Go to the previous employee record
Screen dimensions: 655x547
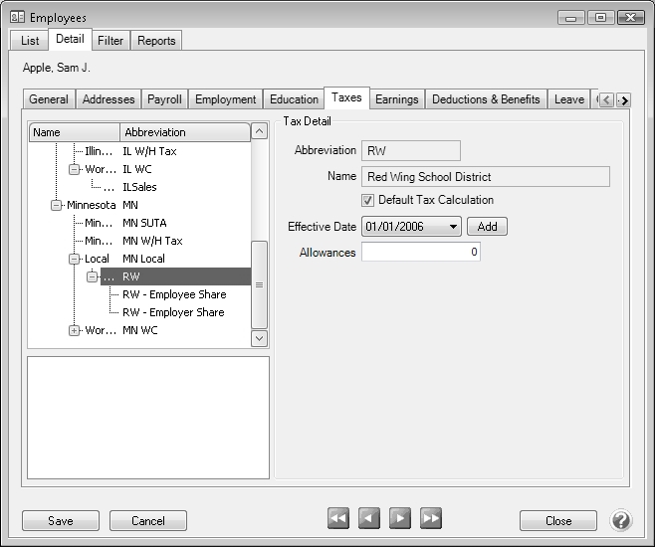(x=369, y=518)
